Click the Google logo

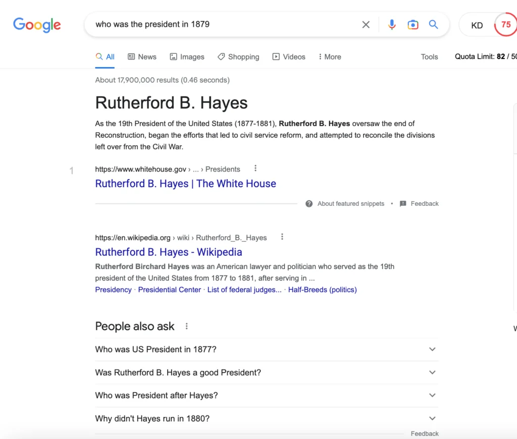tap(37, 25)
